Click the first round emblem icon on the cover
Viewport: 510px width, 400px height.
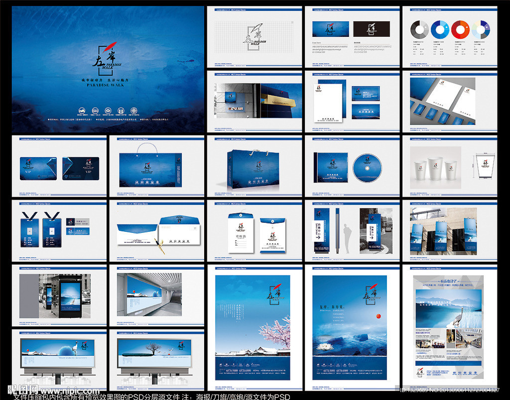[x=81, y=110]
